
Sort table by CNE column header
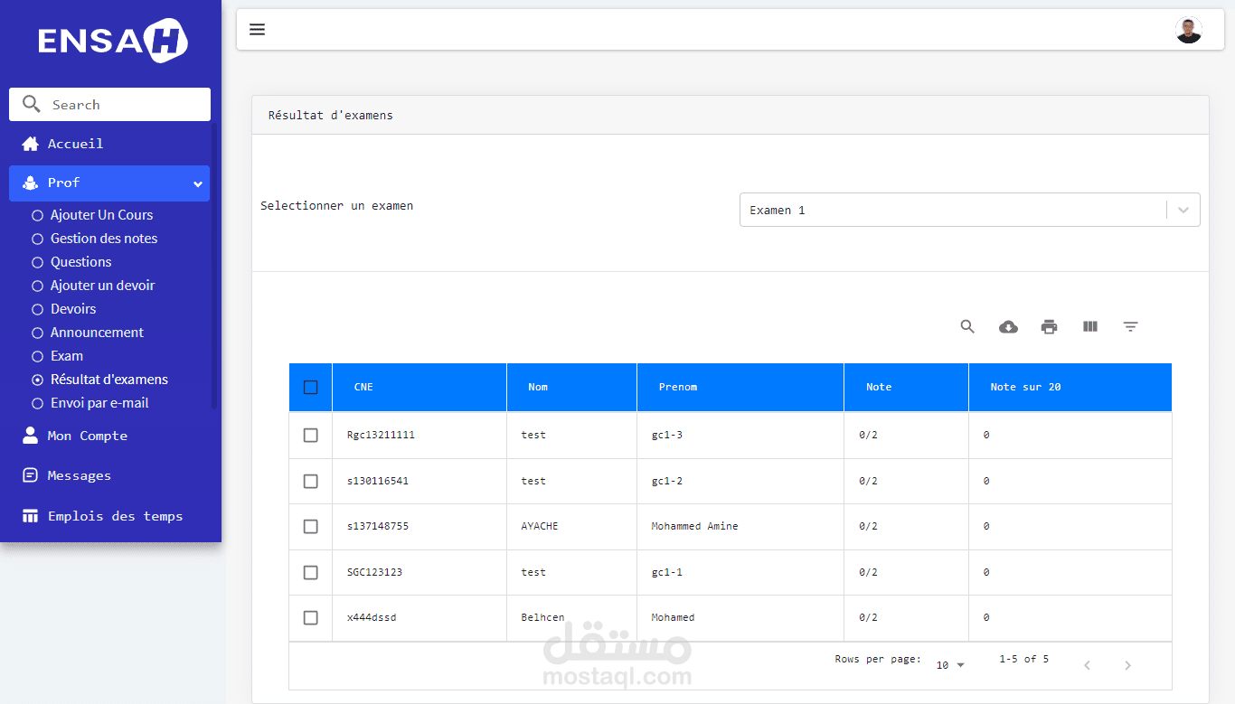pos(363,387)
